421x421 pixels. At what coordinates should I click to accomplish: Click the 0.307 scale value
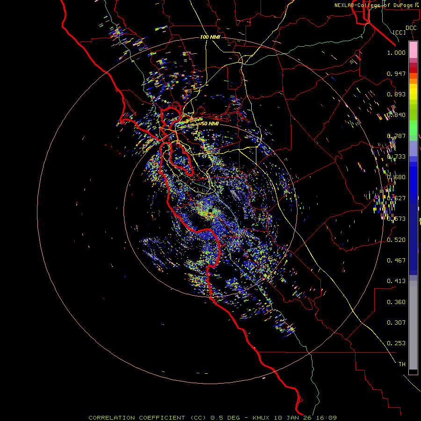point(396,323)
